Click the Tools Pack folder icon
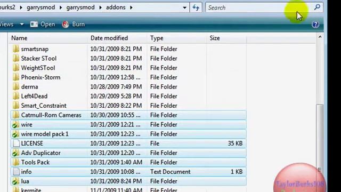The width and height of the screenshot is (341, 192). click(15, 162)
